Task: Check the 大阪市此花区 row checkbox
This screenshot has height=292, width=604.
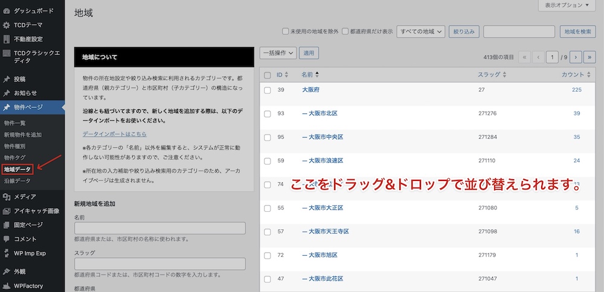Action: tap(268, 279)
